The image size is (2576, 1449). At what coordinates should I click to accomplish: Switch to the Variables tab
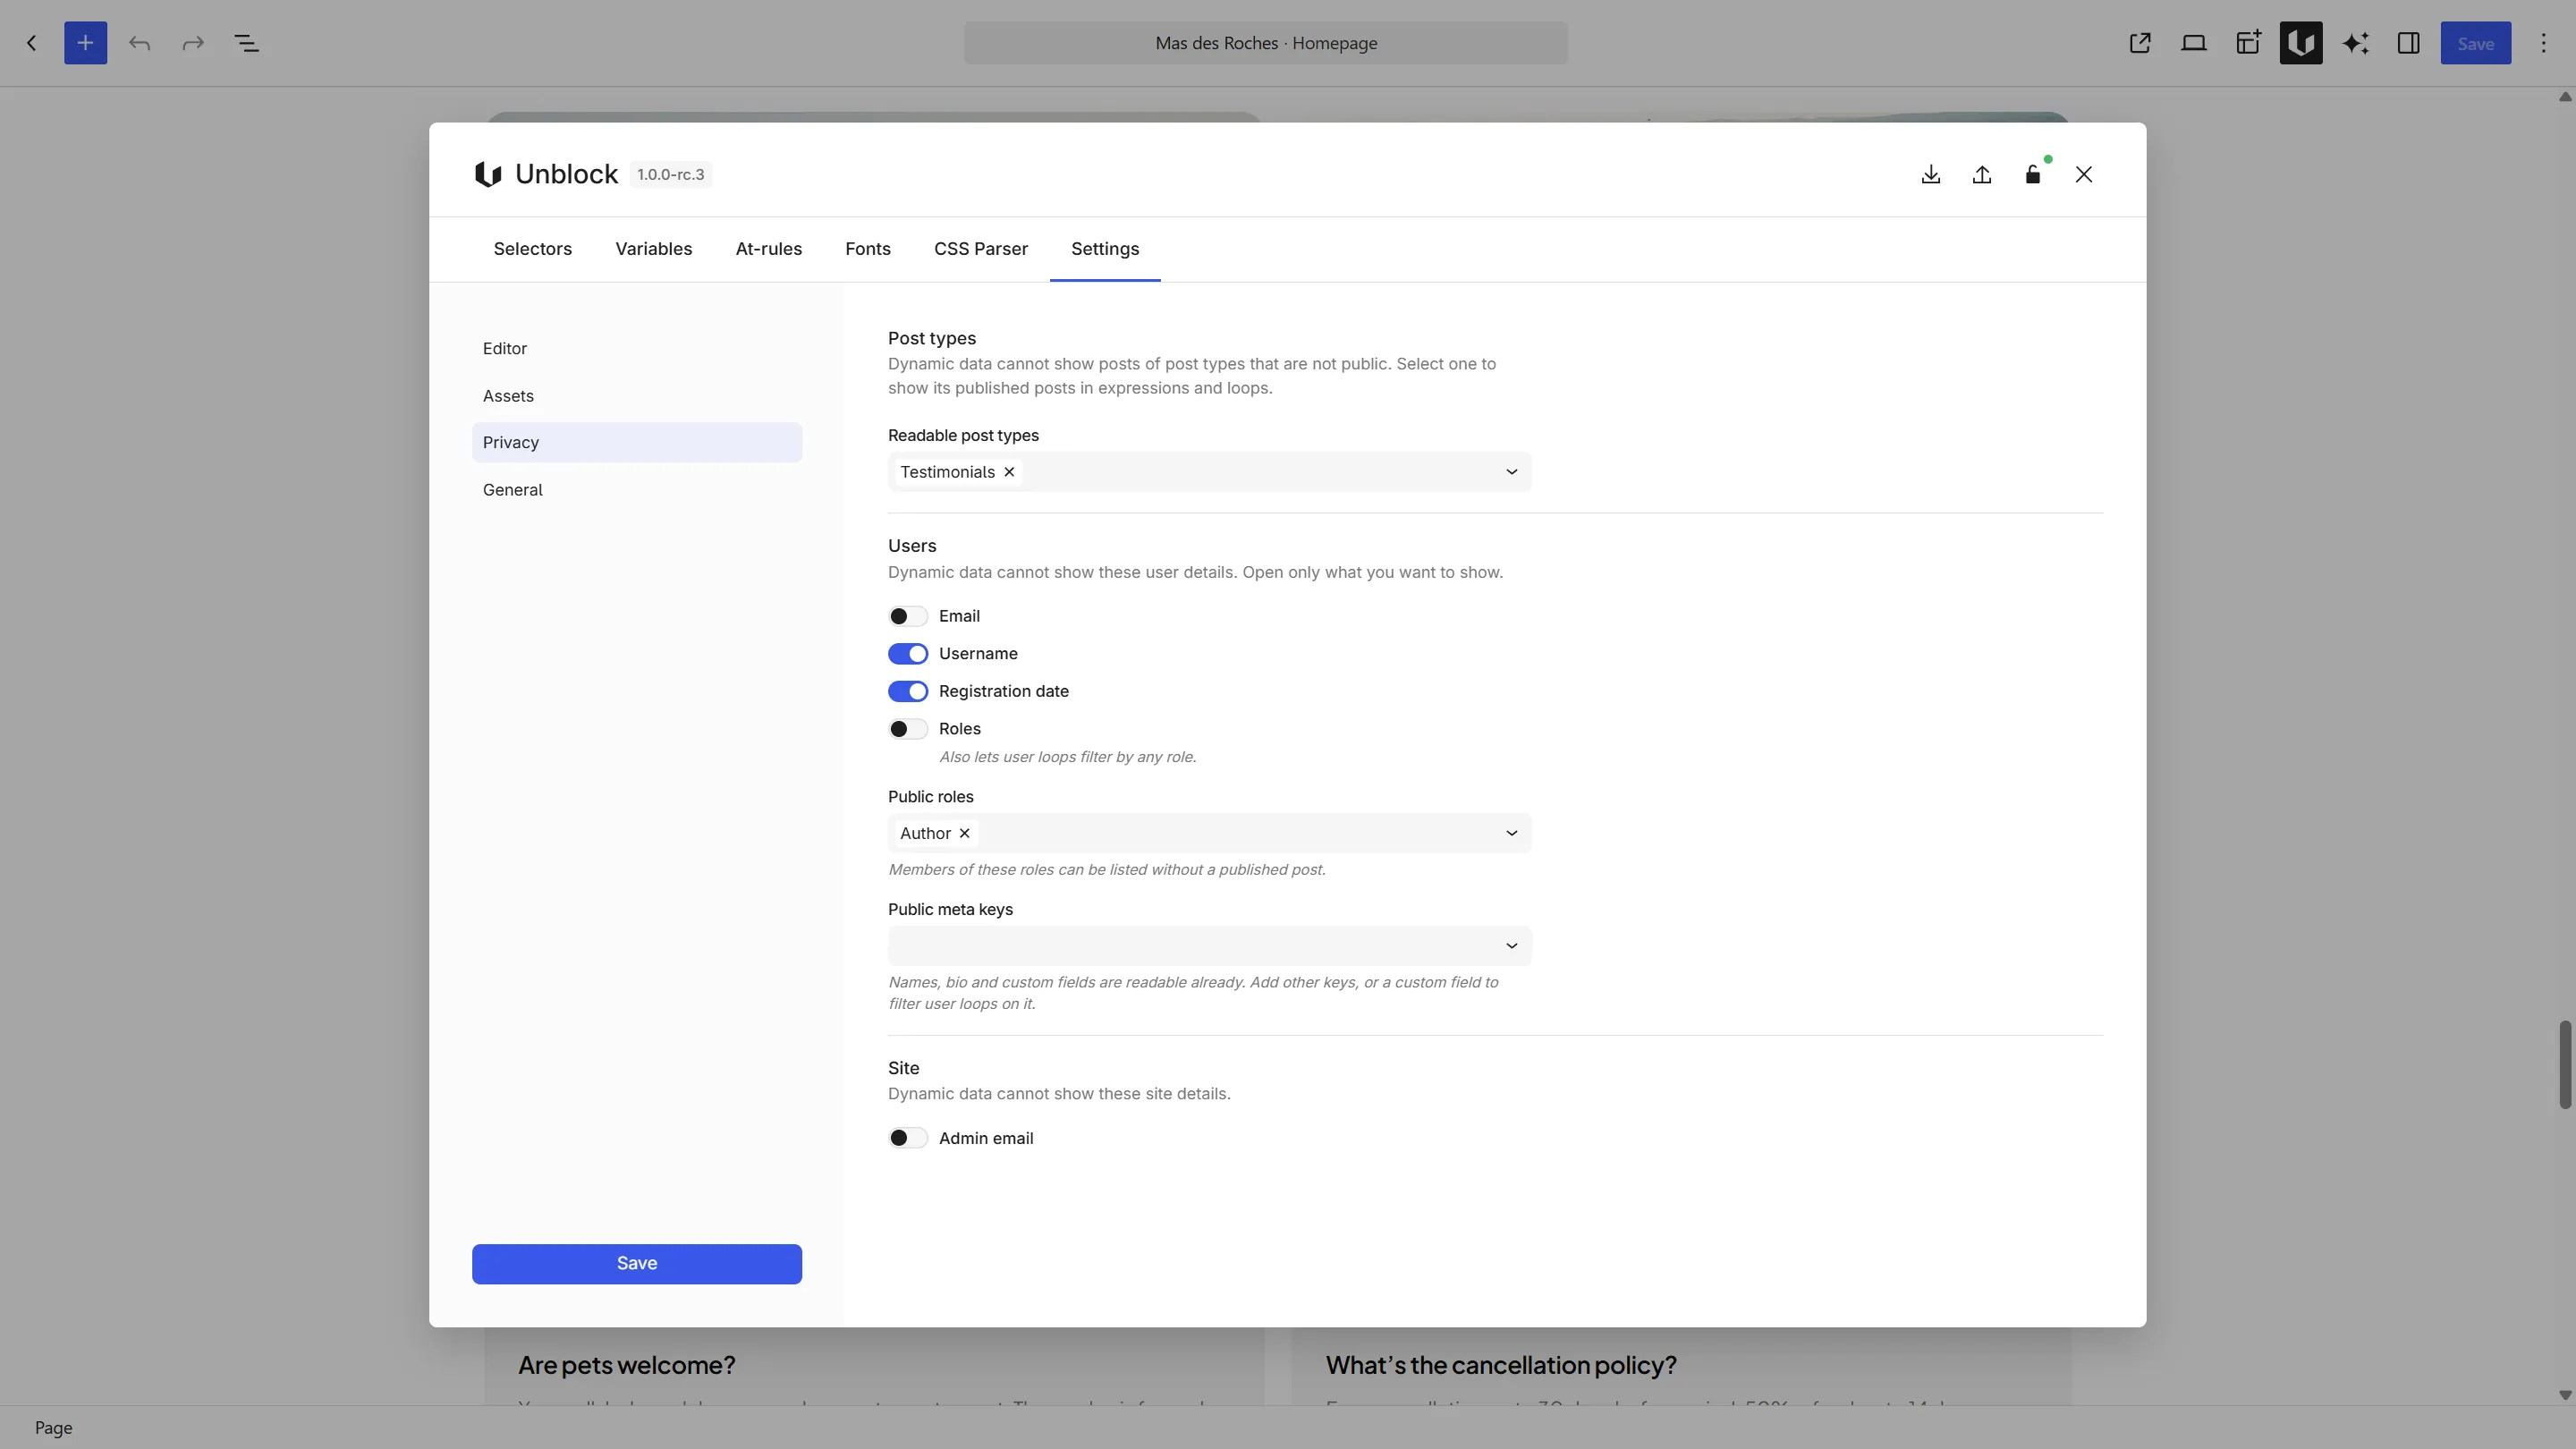pyautogui.click(x=654, y=249)
